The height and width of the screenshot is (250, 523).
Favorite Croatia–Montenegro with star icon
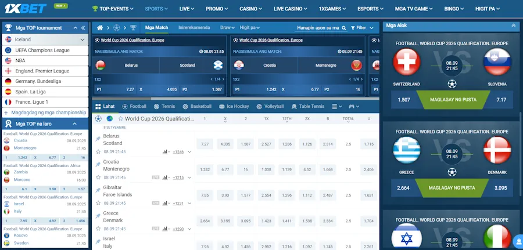(x=98, y=177)
